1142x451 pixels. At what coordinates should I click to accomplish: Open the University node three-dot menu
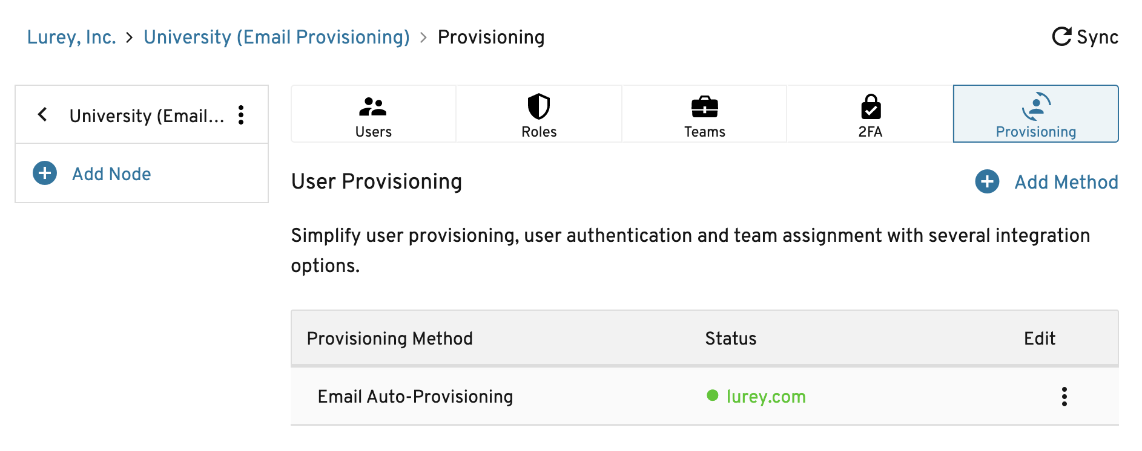click(x=241, y=115)
